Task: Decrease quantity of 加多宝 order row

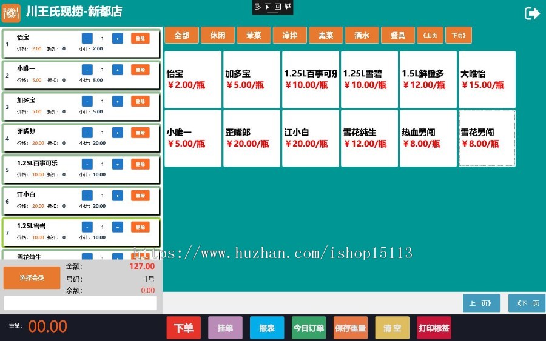Action: pyautogui.click(x=87, y=101)
